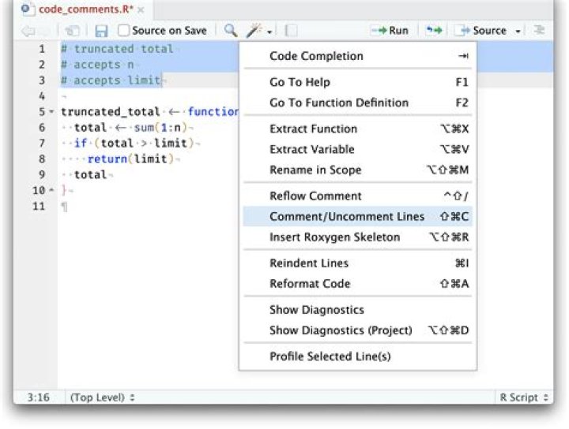Click the compile report notebook icon
The width and height of the screenshot is (569, 429).
291,31
